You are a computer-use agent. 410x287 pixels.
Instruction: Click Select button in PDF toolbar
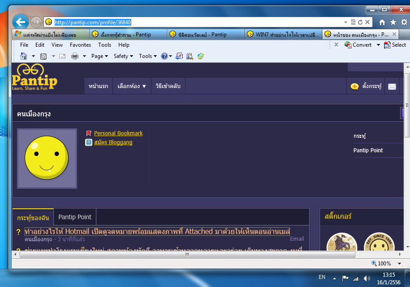coord(395,45)
